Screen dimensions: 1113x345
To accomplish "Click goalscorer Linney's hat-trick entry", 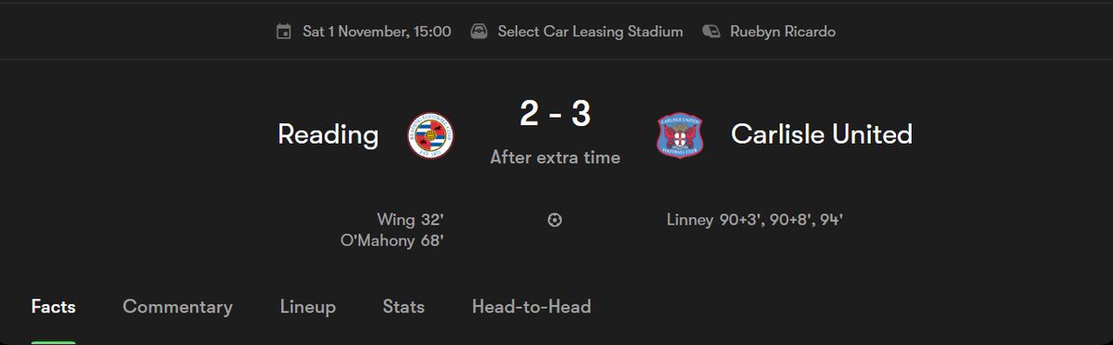I will 754,221.
